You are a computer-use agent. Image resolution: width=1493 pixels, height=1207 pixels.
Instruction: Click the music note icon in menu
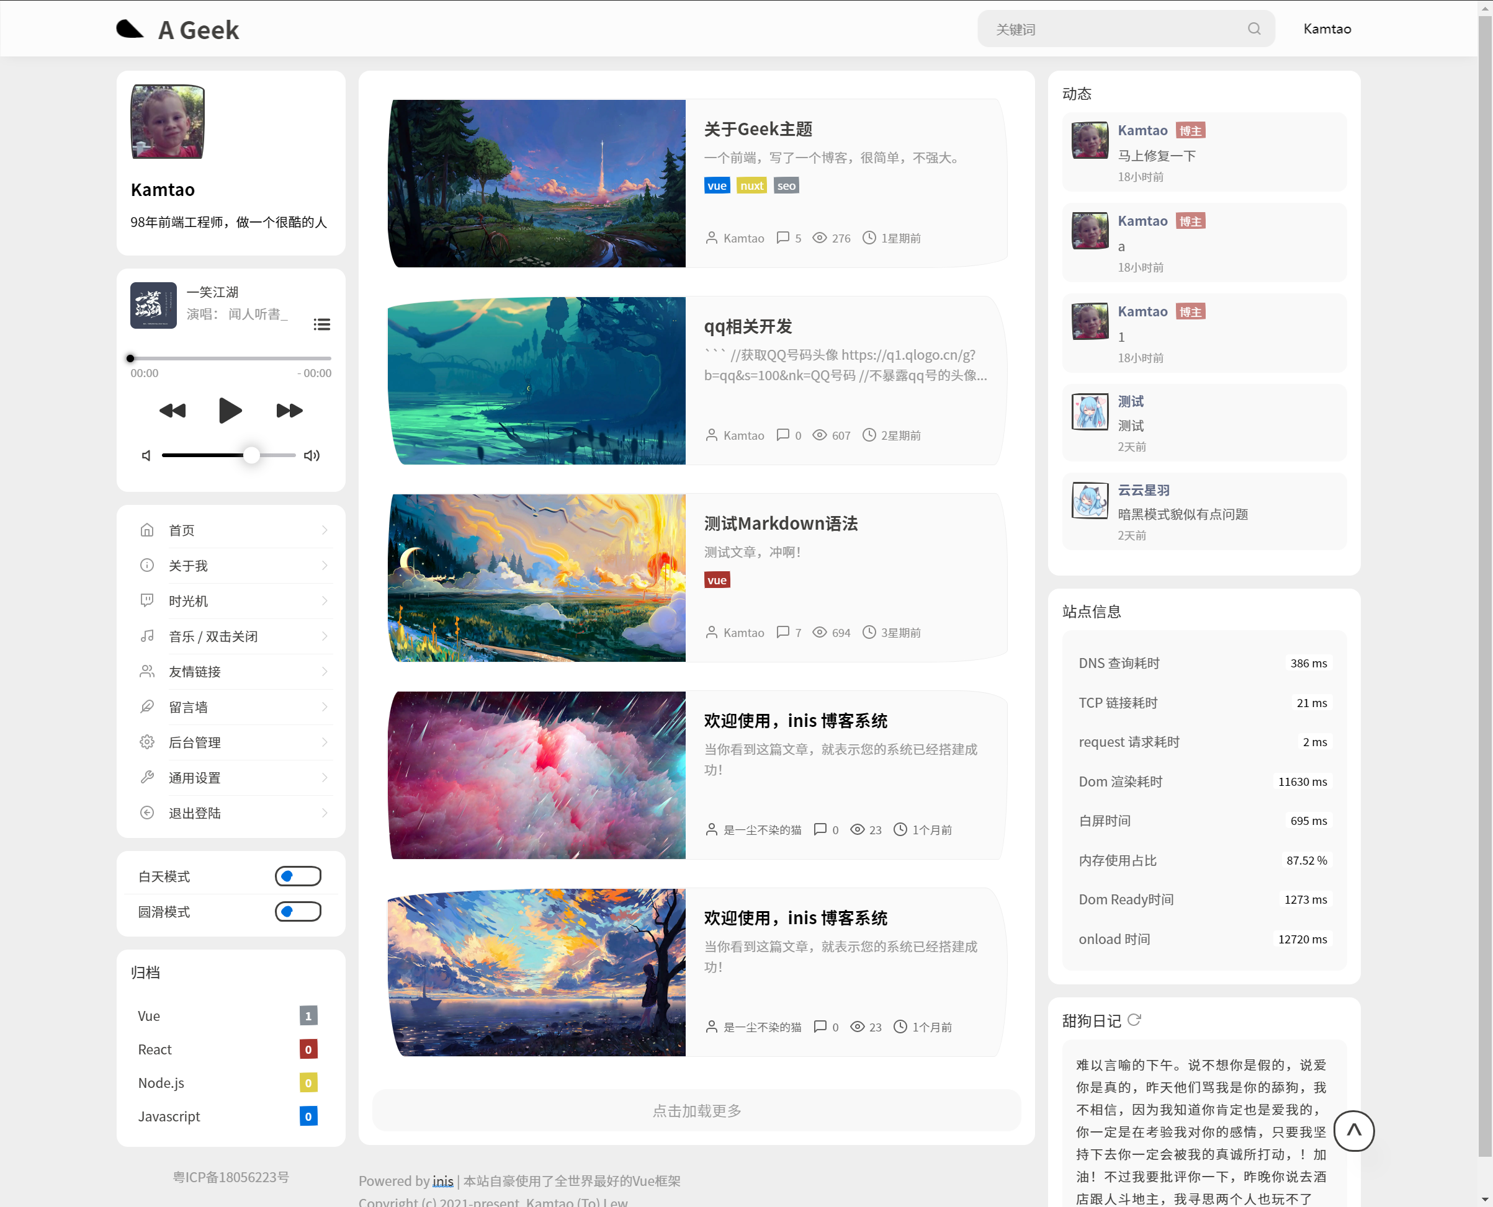pyautogui.click(x=147, y=636)
